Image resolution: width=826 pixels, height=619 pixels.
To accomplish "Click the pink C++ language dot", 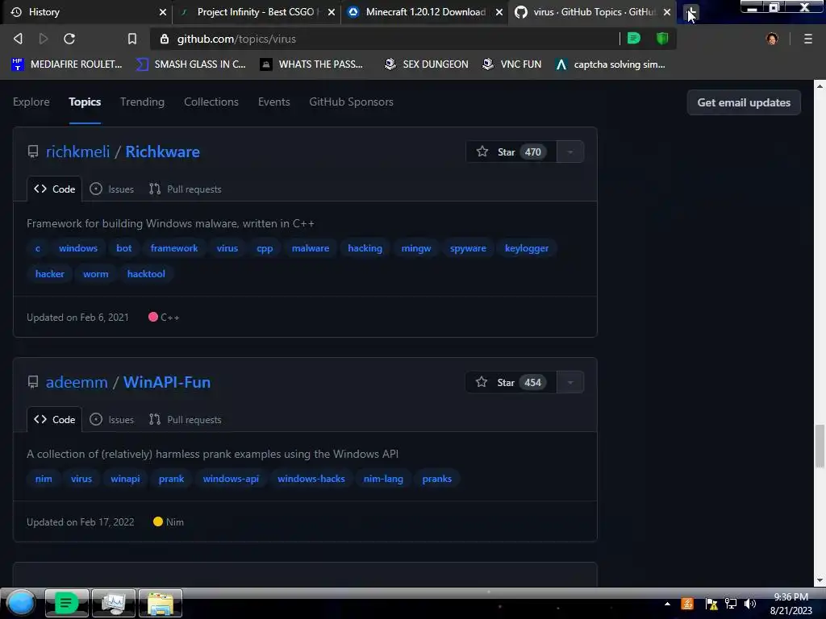I will 153,317.
